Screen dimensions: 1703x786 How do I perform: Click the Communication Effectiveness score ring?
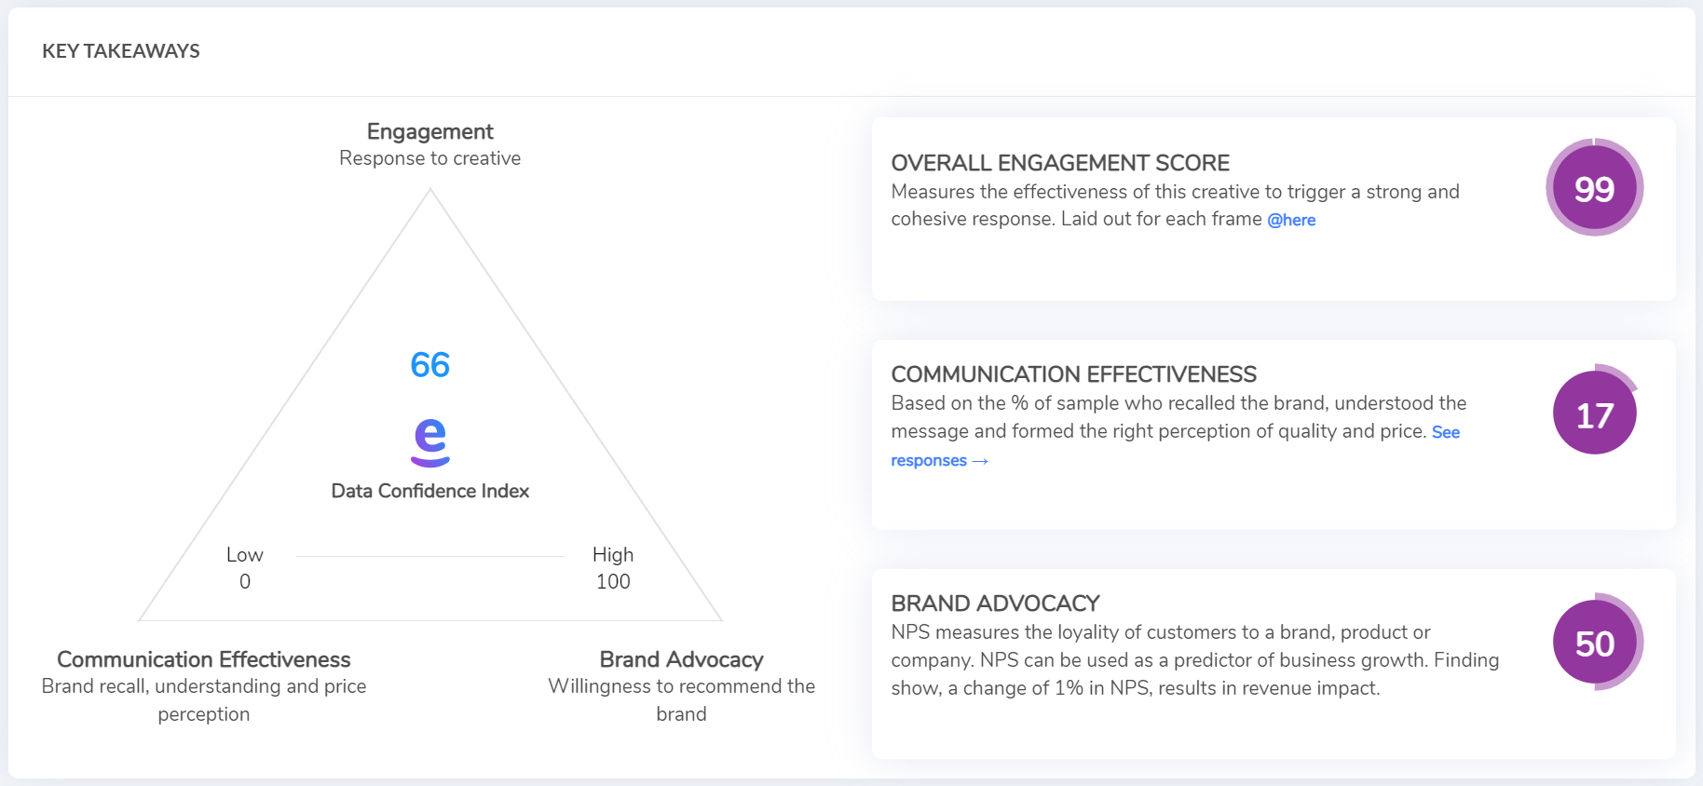[1594, 413]
